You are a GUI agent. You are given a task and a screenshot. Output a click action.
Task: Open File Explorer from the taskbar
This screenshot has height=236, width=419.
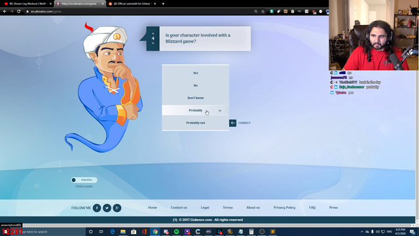tap(123, 231)
